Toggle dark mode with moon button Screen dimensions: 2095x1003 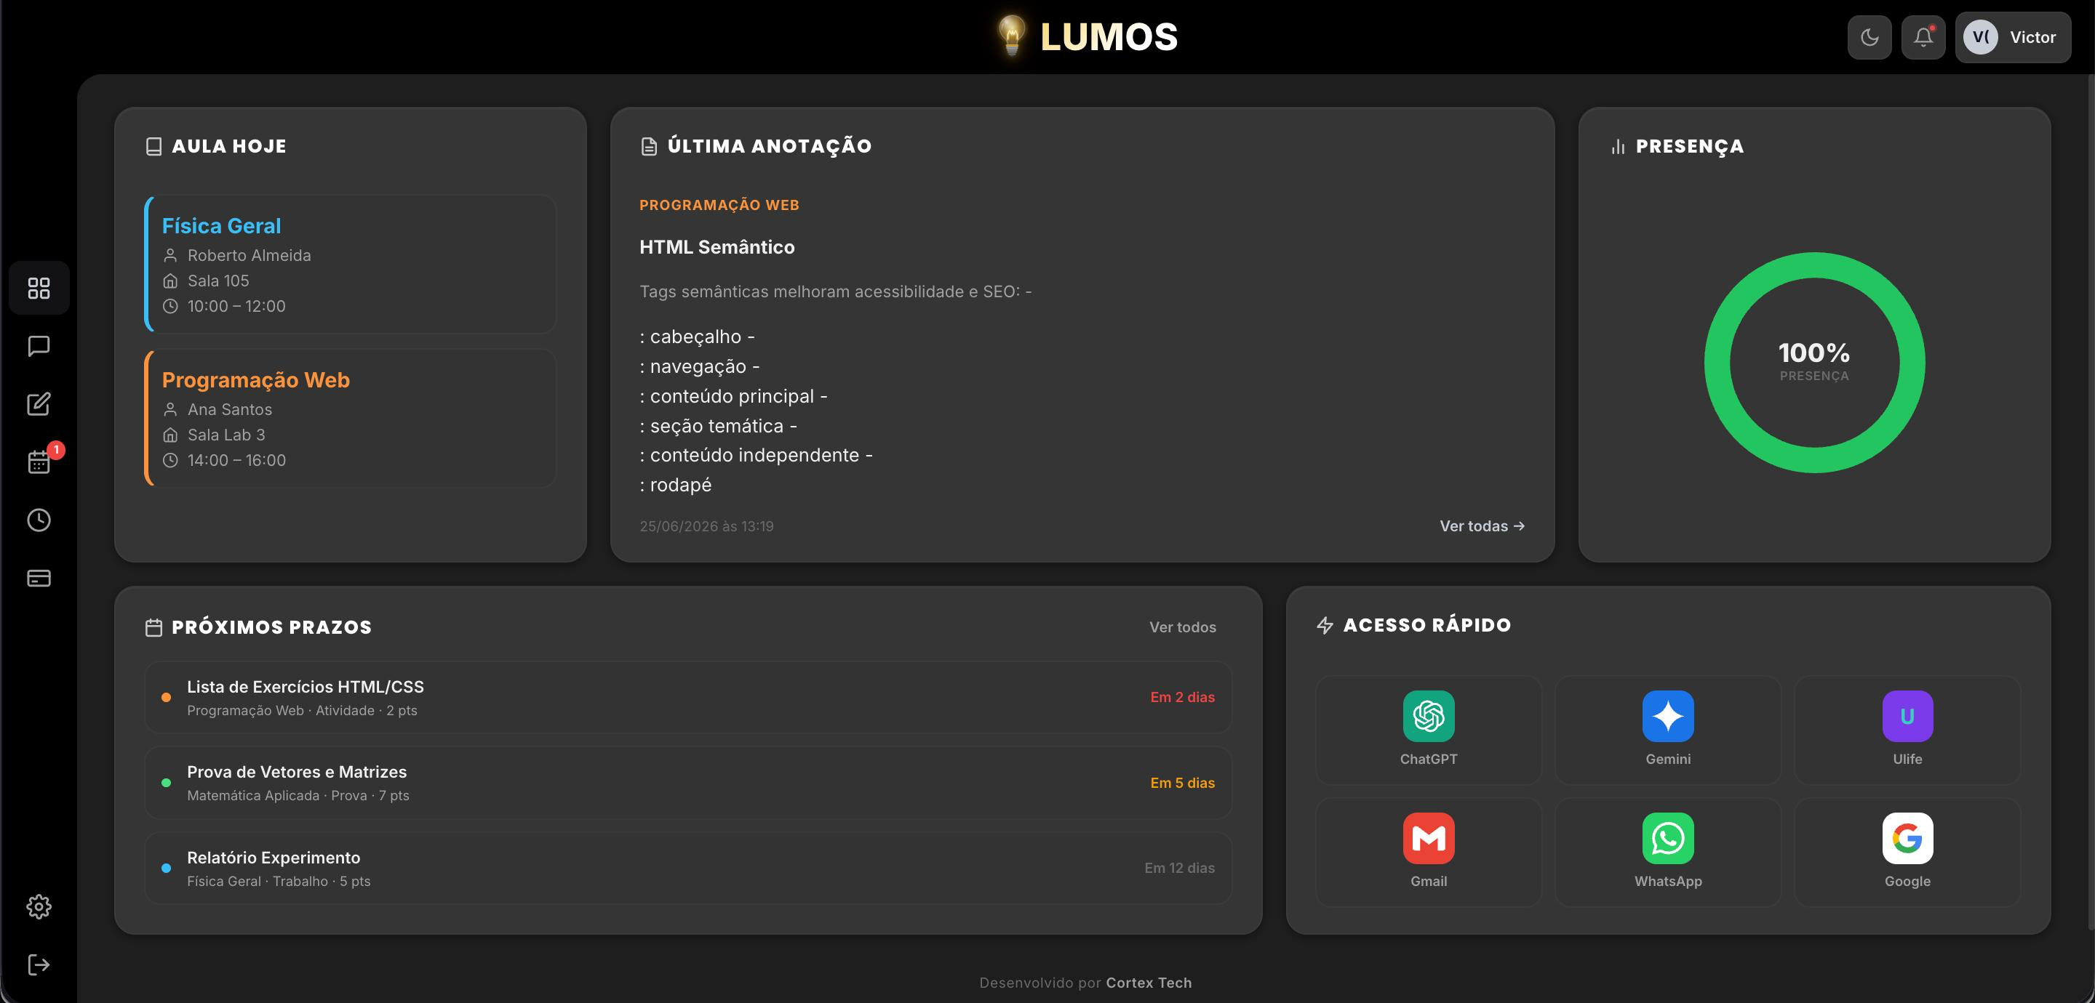1869,37
